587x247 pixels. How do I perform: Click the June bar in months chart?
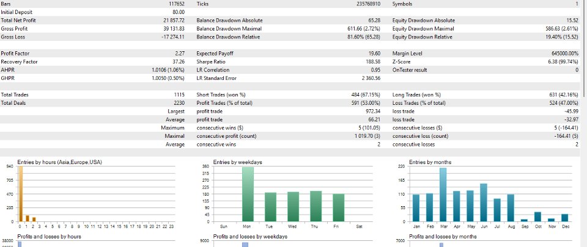(483, 202)
